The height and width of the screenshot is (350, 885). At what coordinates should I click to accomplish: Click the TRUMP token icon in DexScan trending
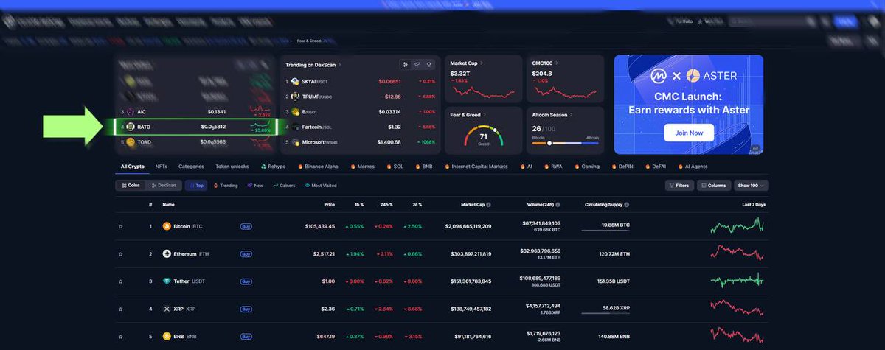click(295, 97)
